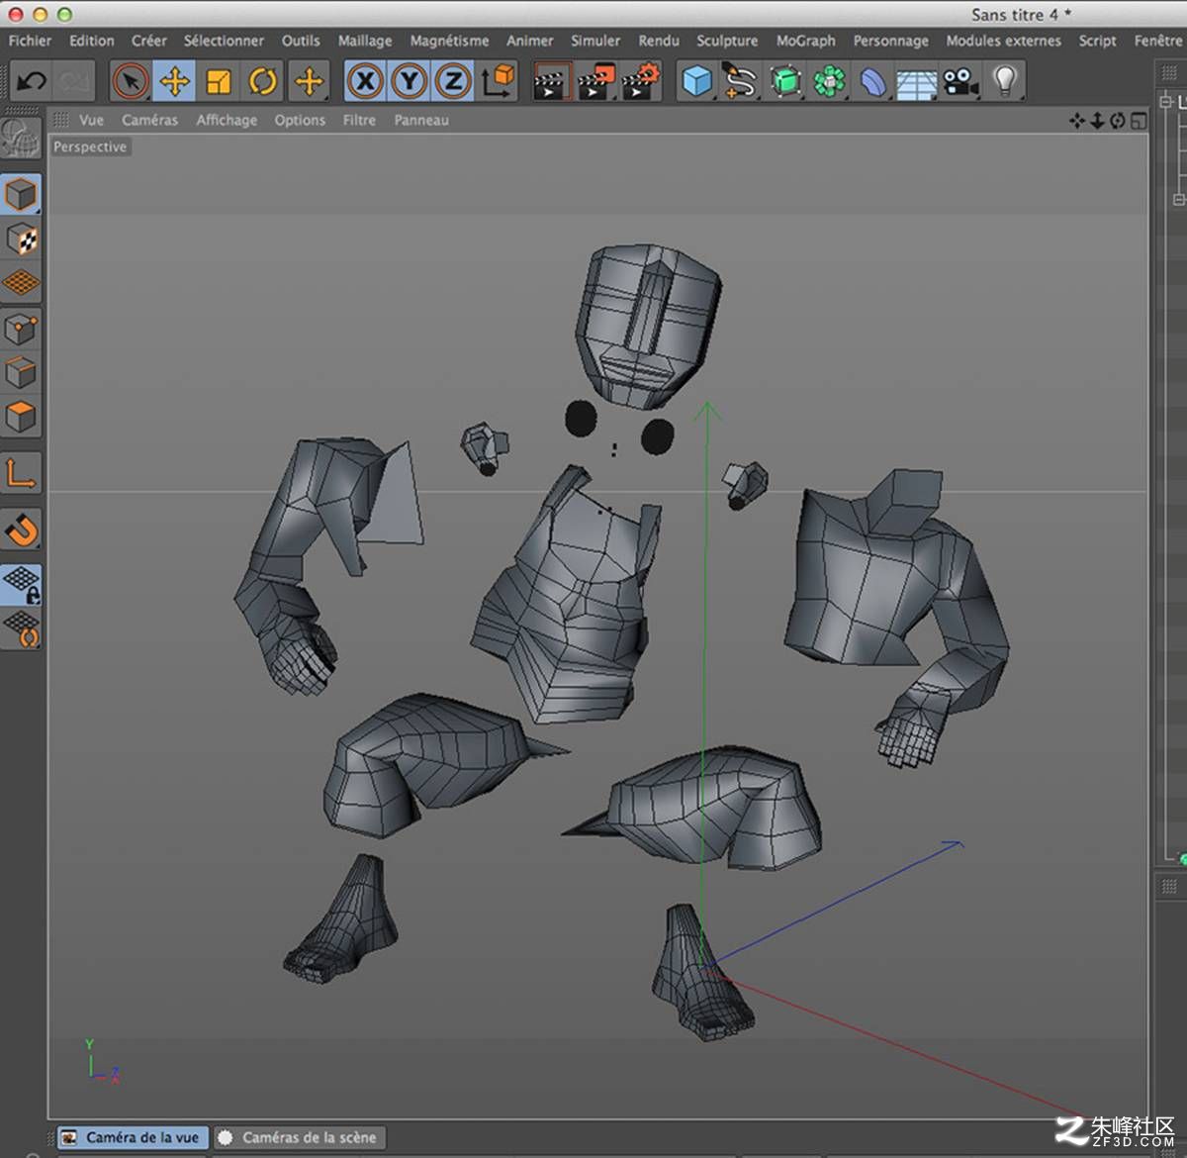Render to Picture Viewer icon
1187x1158 pixels.
(x=596, y=81)
